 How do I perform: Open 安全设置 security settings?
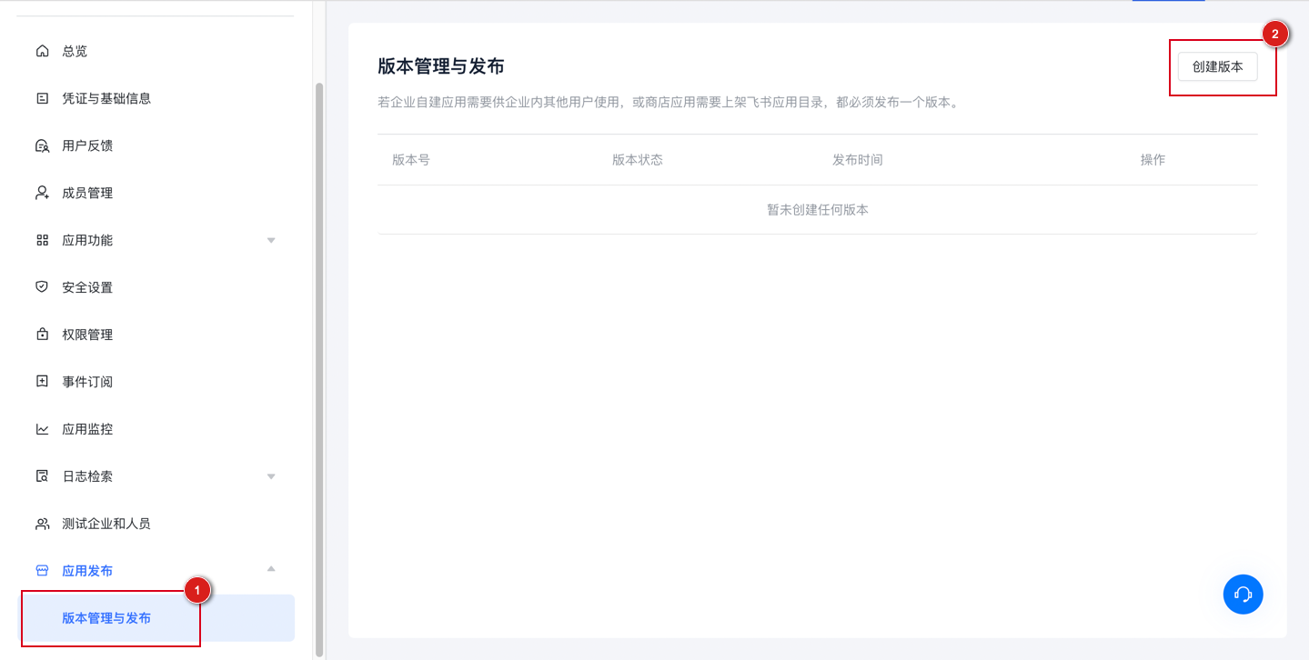[x=87, y=286]
